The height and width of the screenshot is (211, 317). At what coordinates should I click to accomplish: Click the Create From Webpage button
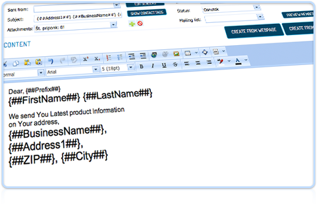254,31
